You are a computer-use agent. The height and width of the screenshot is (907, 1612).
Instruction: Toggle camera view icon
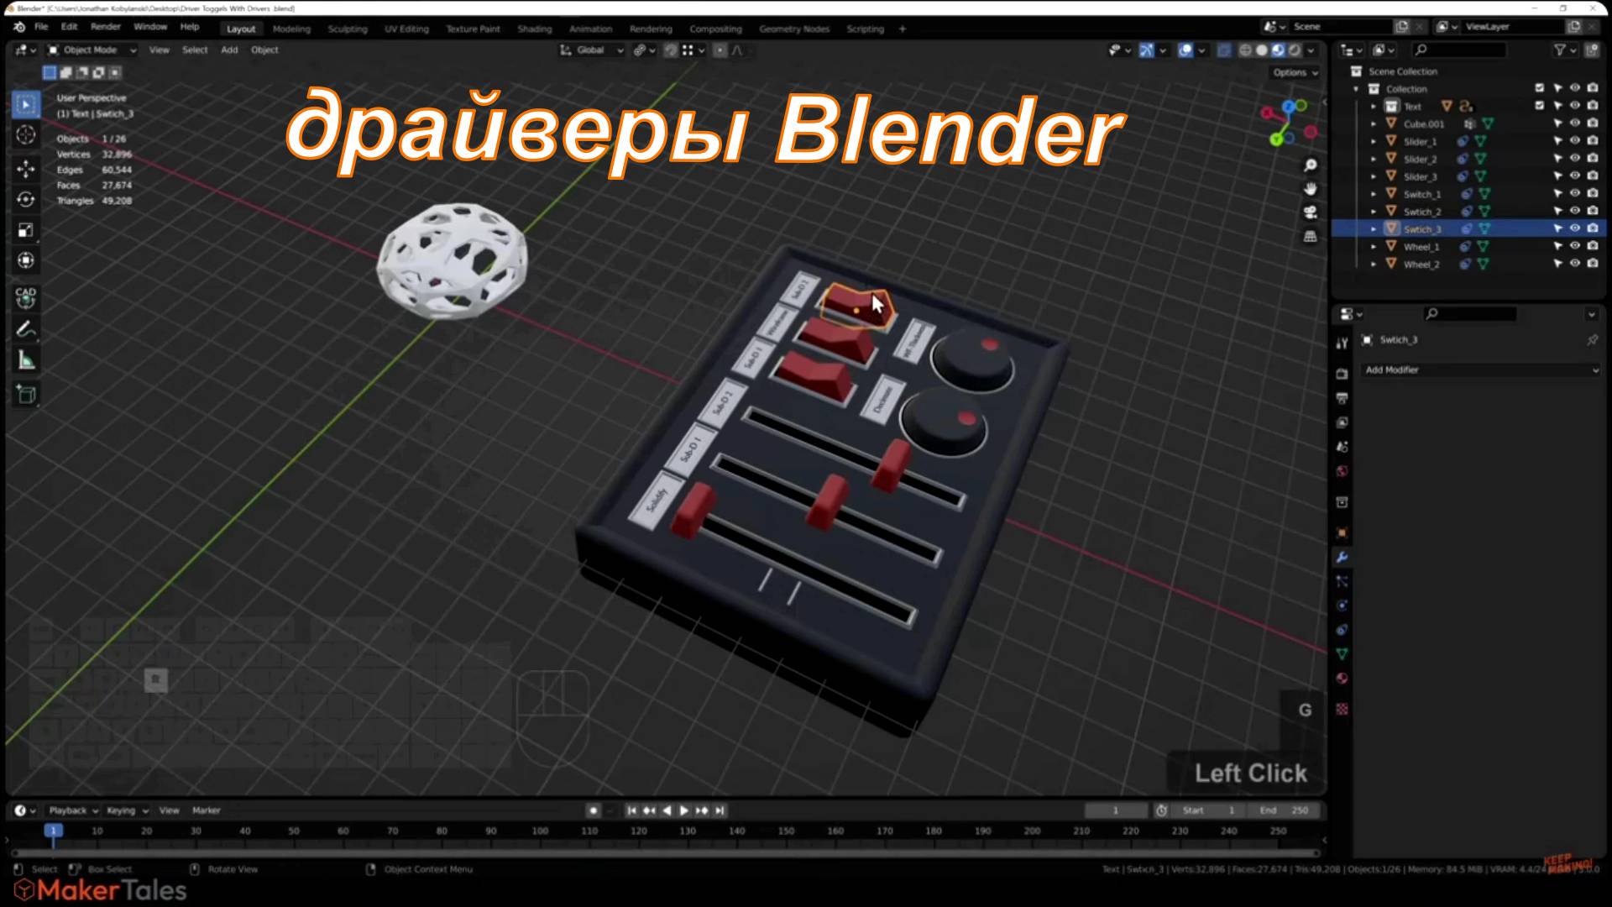click(x=1310, y=212)
